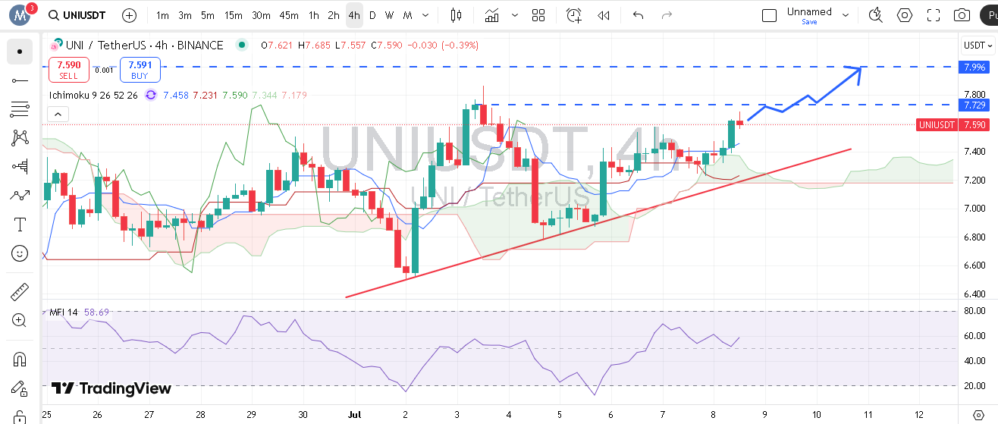Select the 5m timeframe

(x=208, y=15)
